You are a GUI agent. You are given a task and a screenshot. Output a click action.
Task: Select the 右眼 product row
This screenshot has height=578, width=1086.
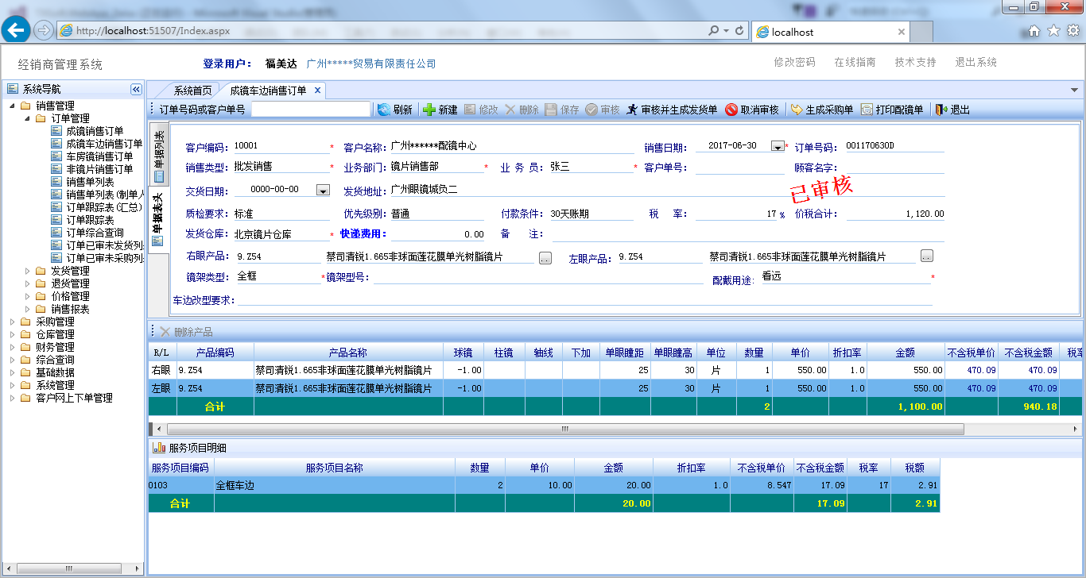pos(615,369)
